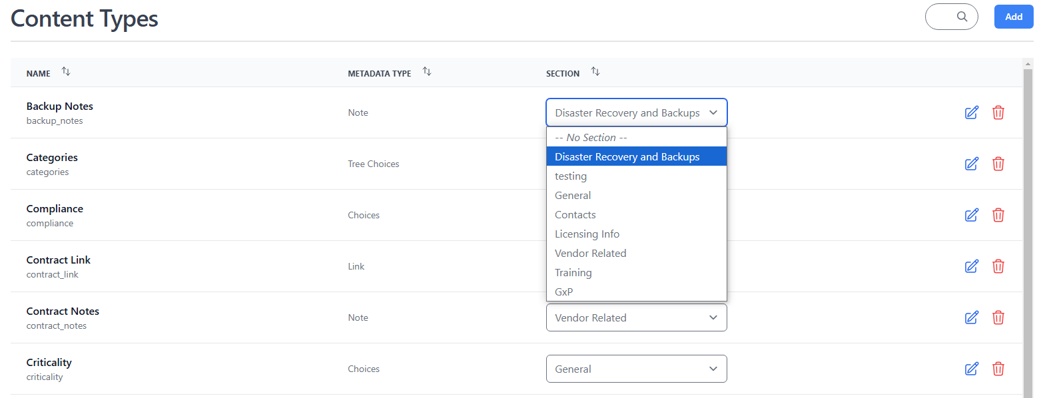Delete the Criticality row
The width and height of the screenshot is (1039, 398).
tap(998, 369)
